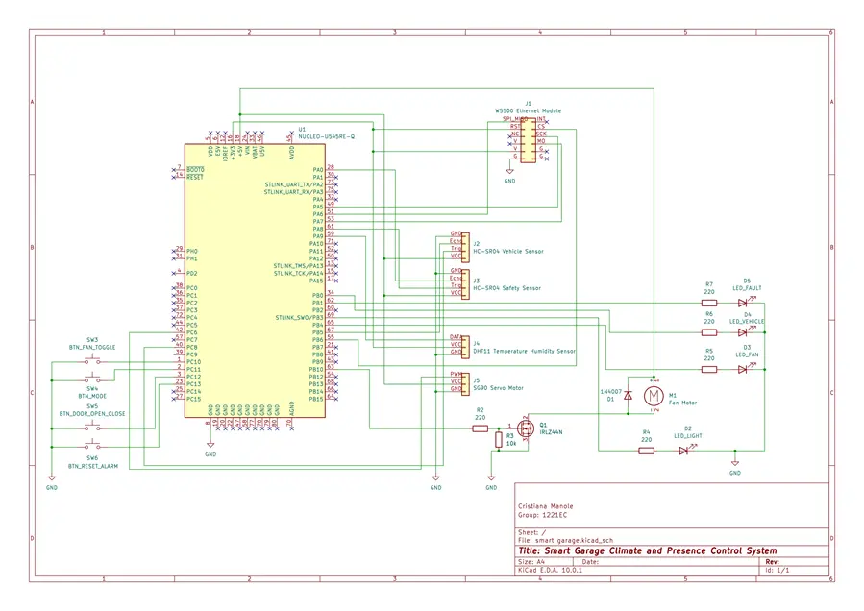The height and width of the screenshot is (611, 864).
Task: Select the 'BTN_FAN_TOGGLE' label
Action: coord(92,347)
